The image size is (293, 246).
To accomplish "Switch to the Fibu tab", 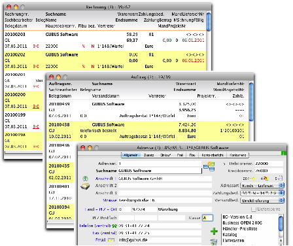I will (192, 155).
